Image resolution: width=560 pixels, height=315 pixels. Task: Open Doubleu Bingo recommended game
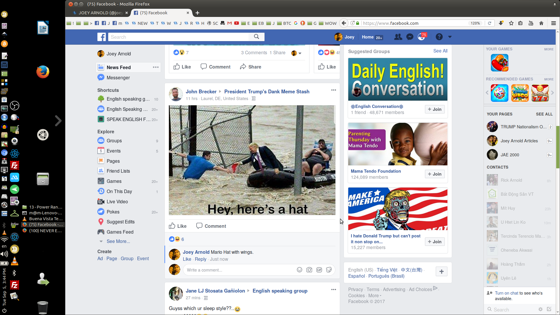pos(520,93)
